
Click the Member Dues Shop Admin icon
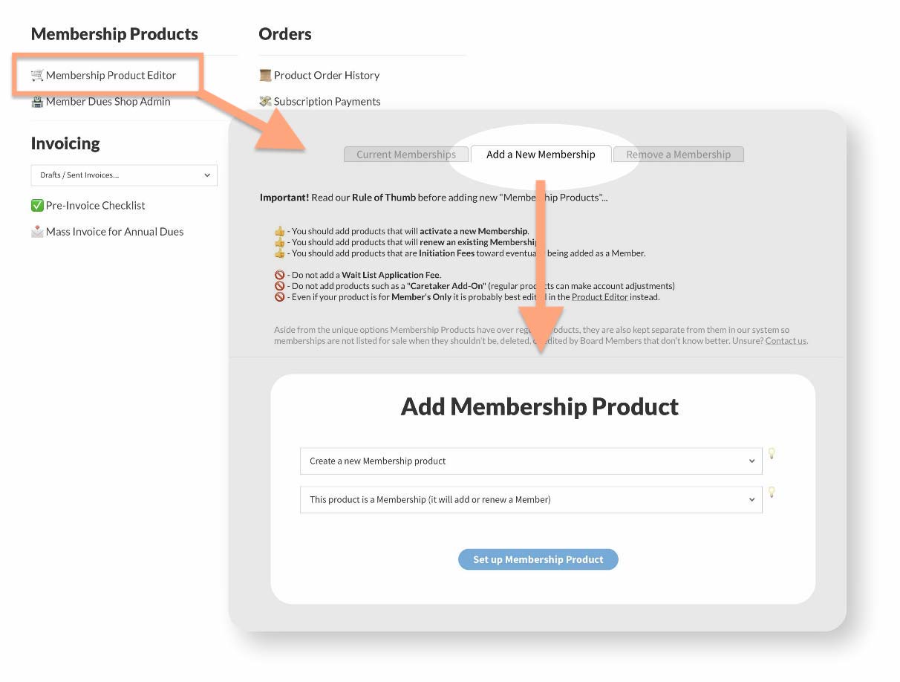[x=37, y=102]
